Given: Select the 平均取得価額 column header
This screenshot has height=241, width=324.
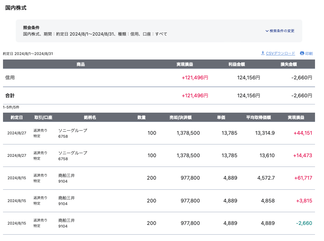Looking at the screenshot, I should pyautogui.click(x=258, y=118).
